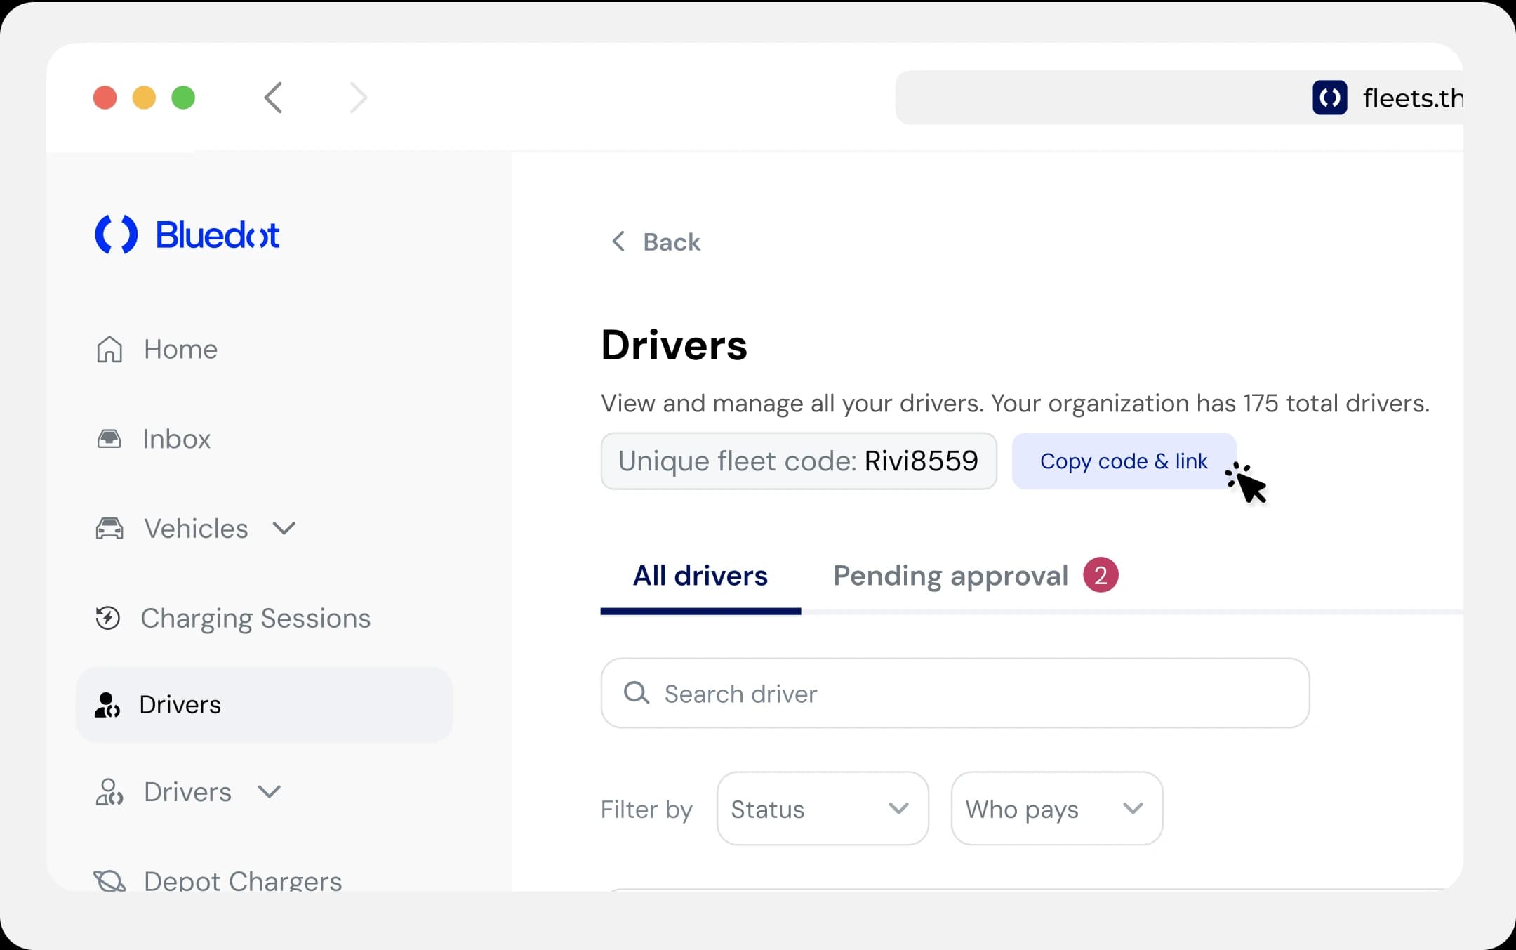1516x950 pixels.
Task: Click the Vehicles car icon
Action: point(109,528)
